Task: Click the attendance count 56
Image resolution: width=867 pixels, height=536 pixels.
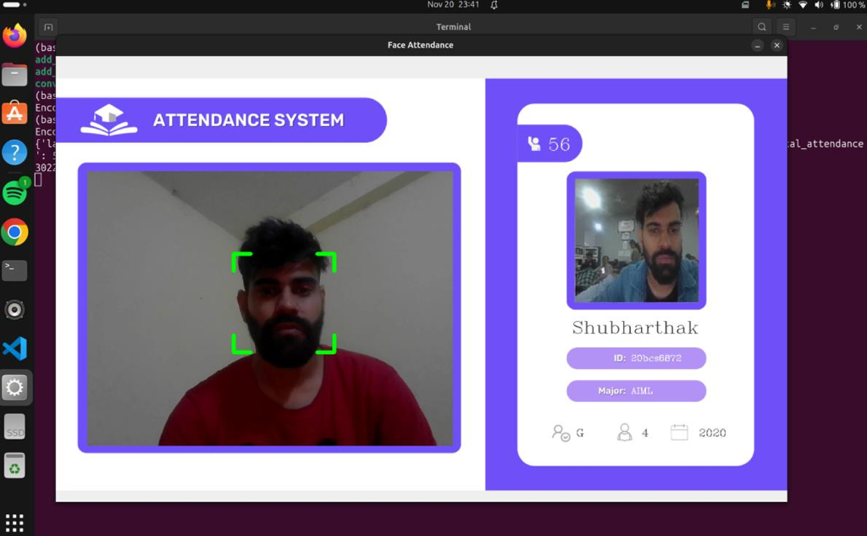Action: pyautogui.click(x=559, y=144)
